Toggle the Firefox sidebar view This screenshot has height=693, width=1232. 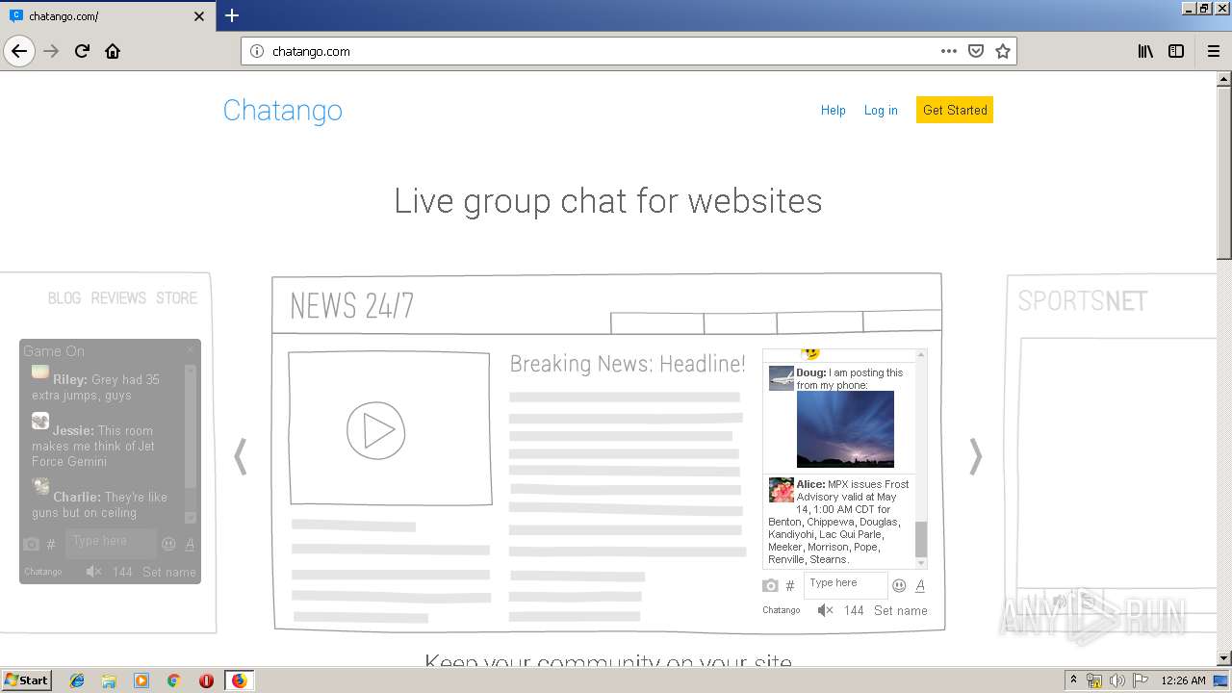coord(1176,51)
